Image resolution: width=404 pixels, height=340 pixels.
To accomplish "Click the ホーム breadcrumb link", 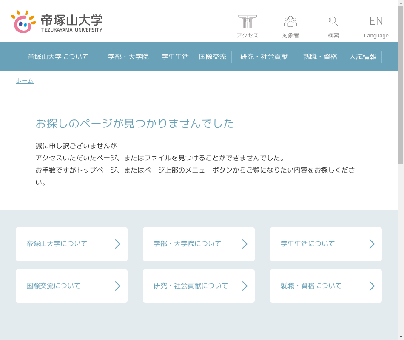I will [25, 81].
